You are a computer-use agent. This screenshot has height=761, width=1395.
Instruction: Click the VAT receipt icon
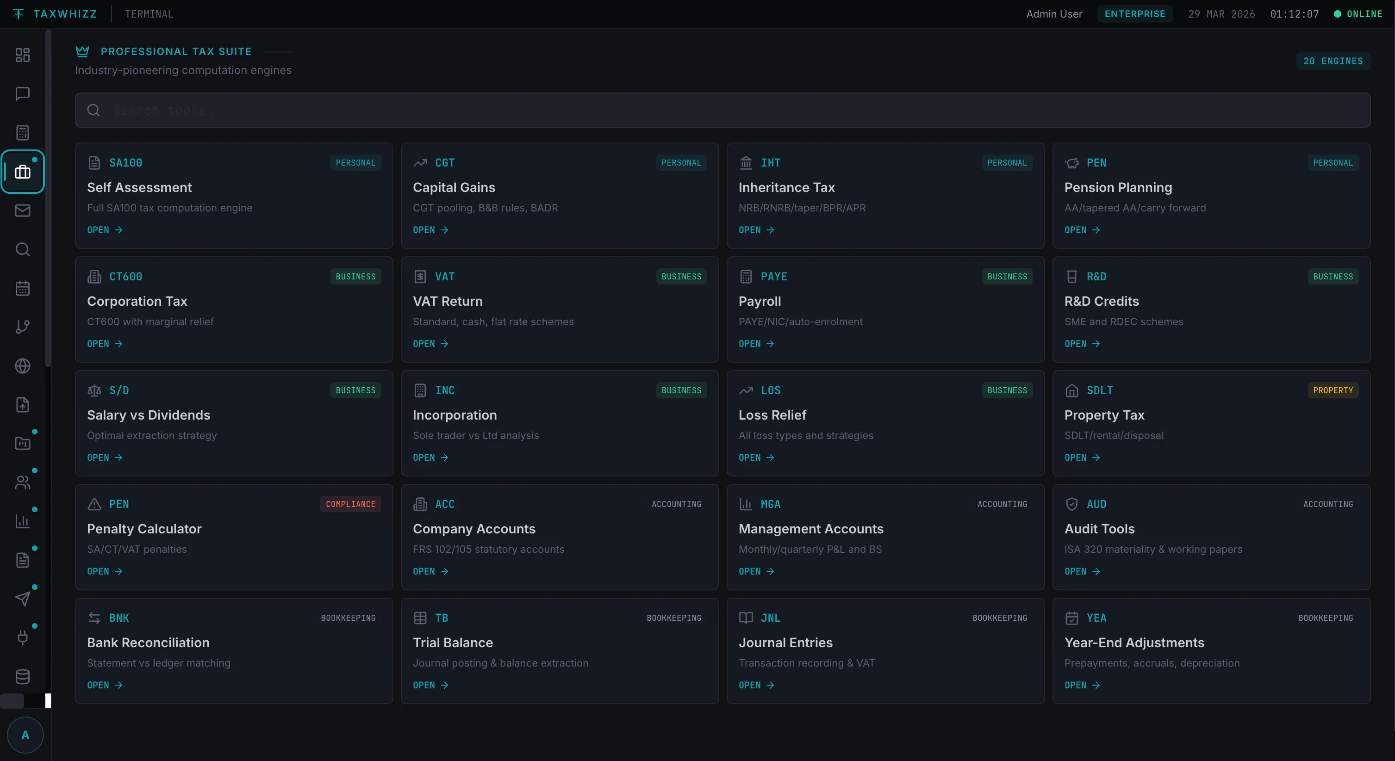pos(420,277)
